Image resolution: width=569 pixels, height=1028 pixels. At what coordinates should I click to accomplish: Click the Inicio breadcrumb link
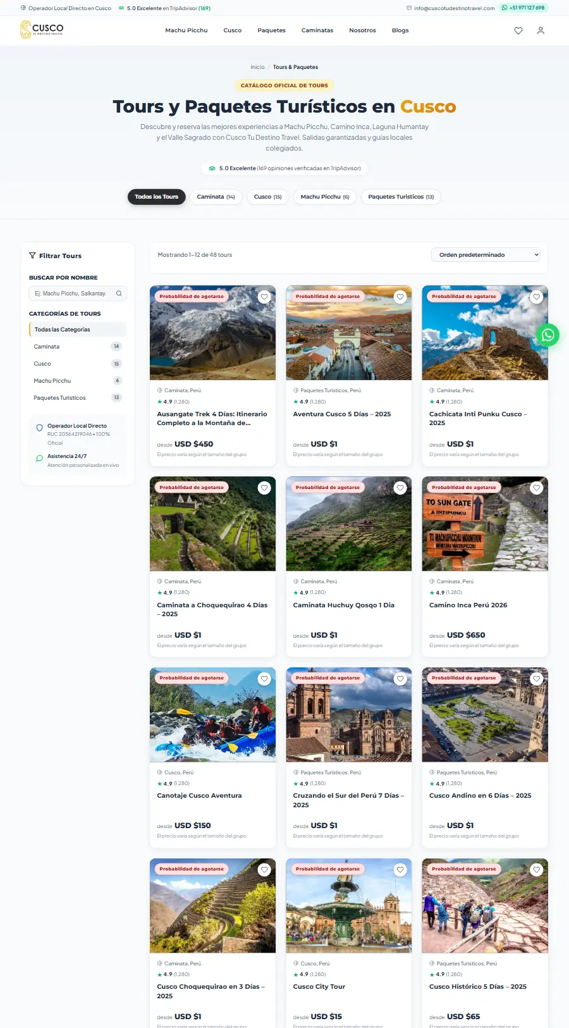tap(257, 67)
